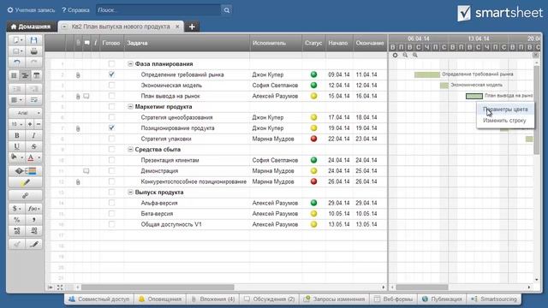The height and width of the screenshot is (308, 548).
Task: Collapse the Фаза планирования group
Action: pyautogui.click(x=130, y=64)
